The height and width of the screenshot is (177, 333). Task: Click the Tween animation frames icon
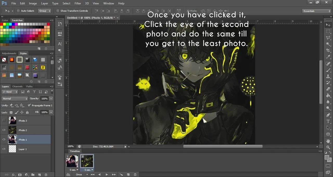tap(121, 175)
